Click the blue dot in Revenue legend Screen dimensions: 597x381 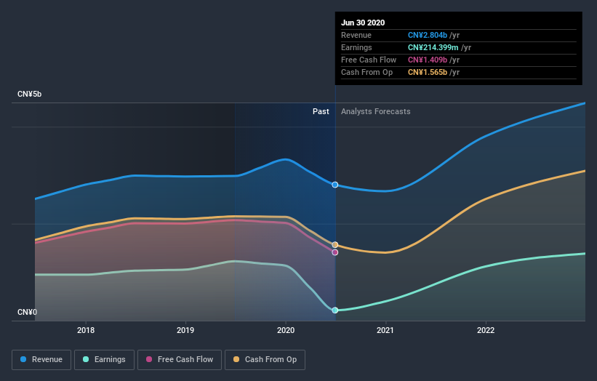tap(23, 359)
